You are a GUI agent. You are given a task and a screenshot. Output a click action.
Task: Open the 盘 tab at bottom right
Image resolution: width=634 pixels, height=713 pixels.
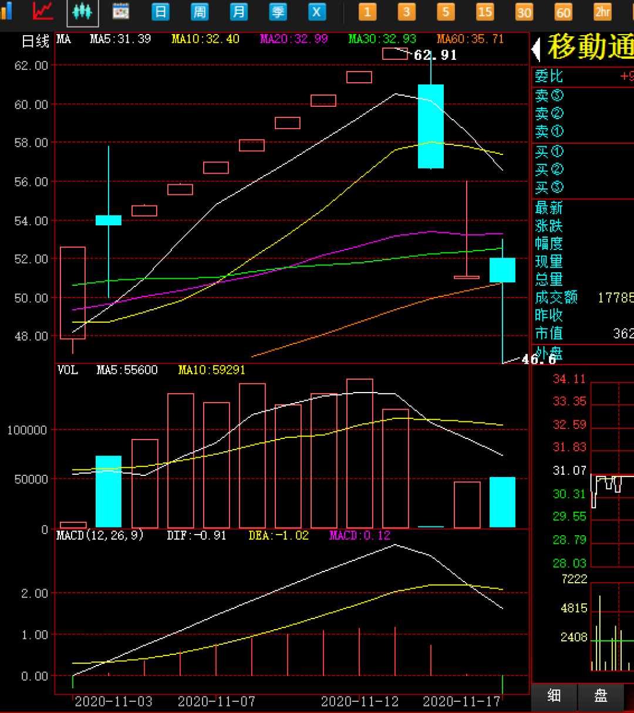tap(601, 696)
